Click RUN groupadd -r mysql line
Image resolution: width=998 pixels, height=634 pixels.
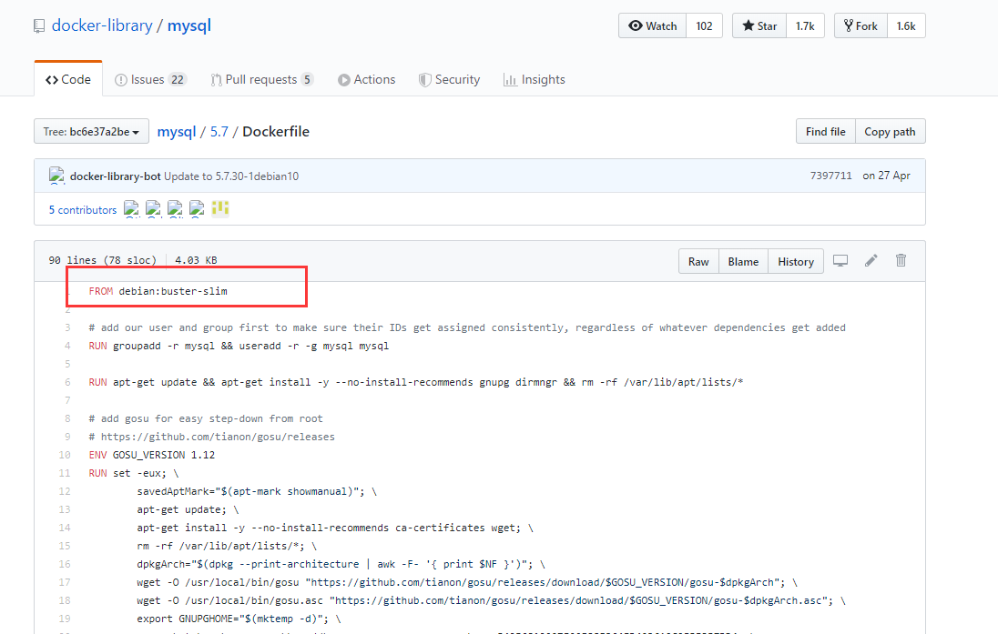pyautogui.click(x=239, y=346)
